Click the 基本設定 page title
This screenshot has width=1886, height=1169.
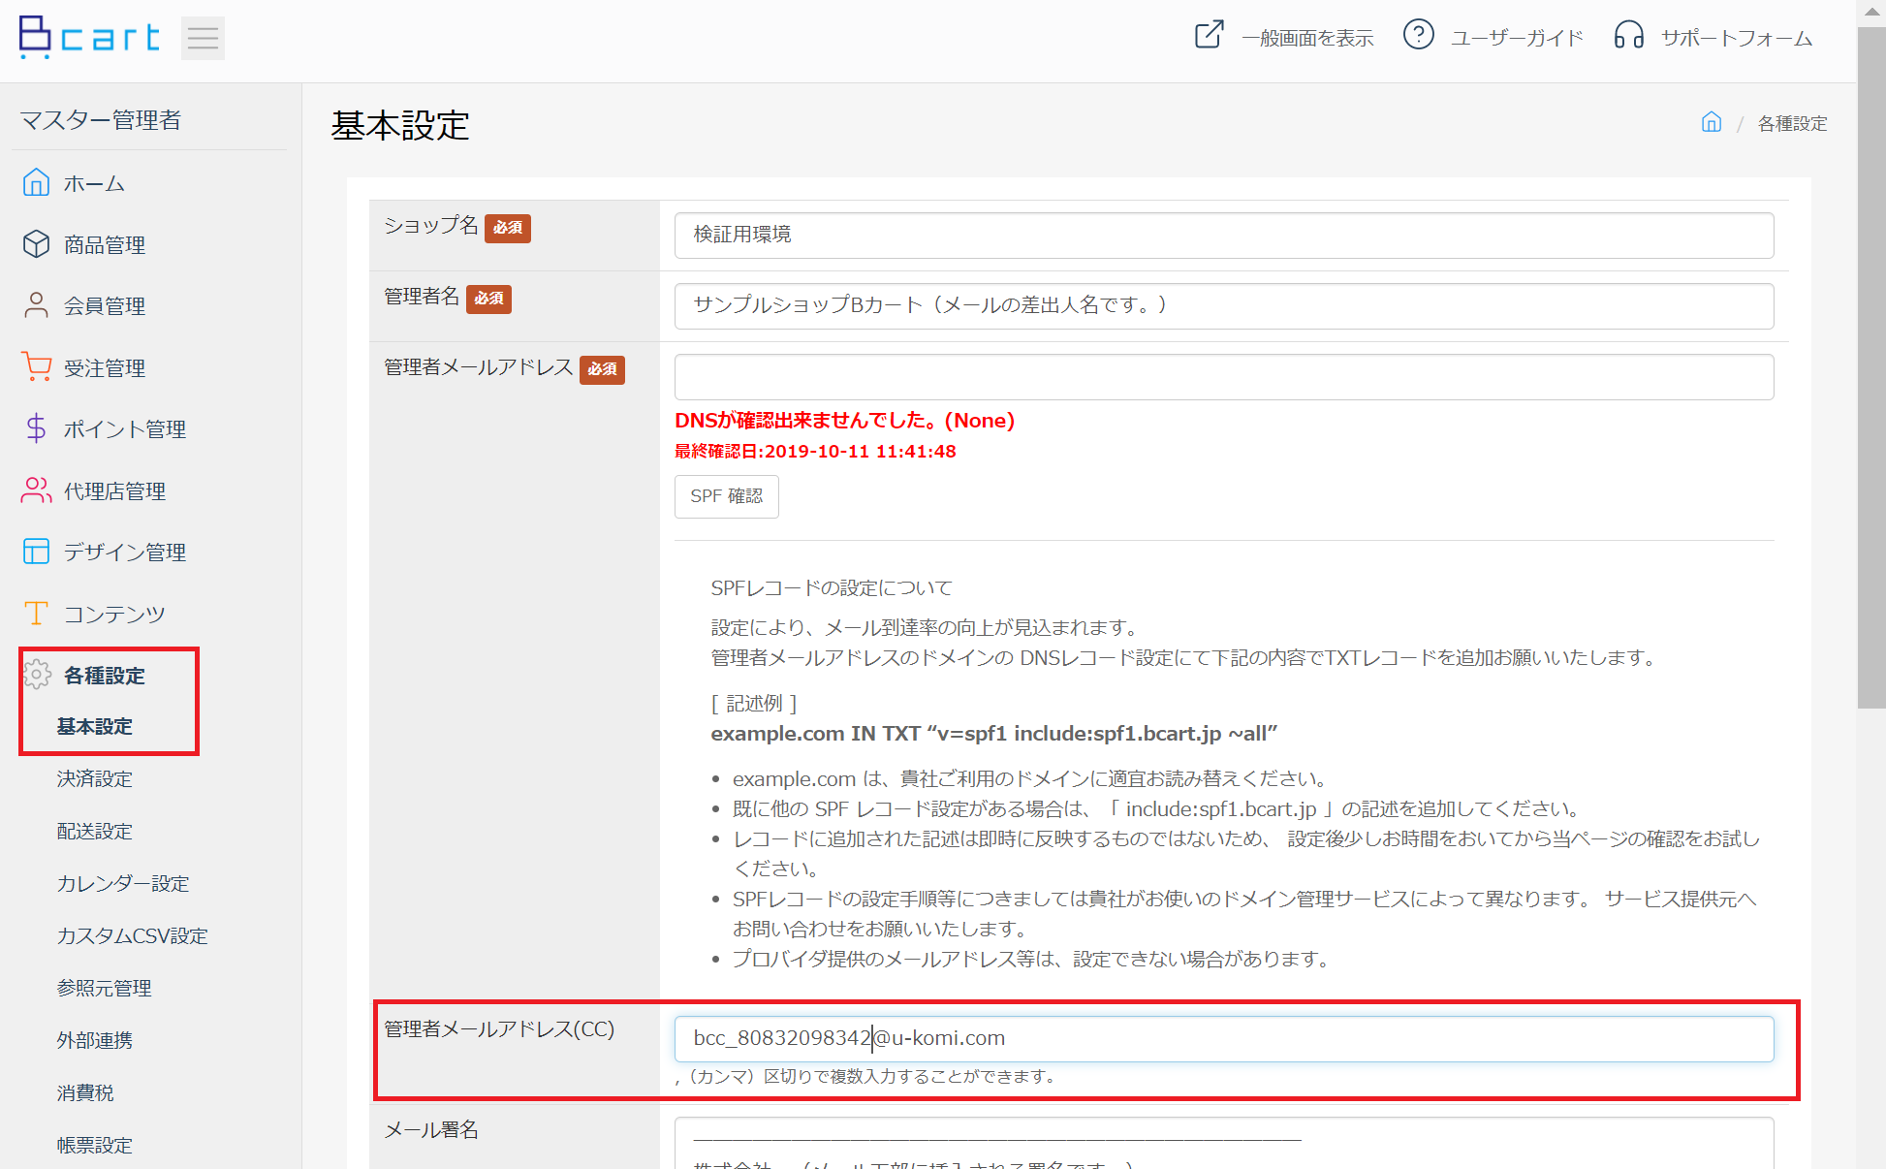(400, 126)
